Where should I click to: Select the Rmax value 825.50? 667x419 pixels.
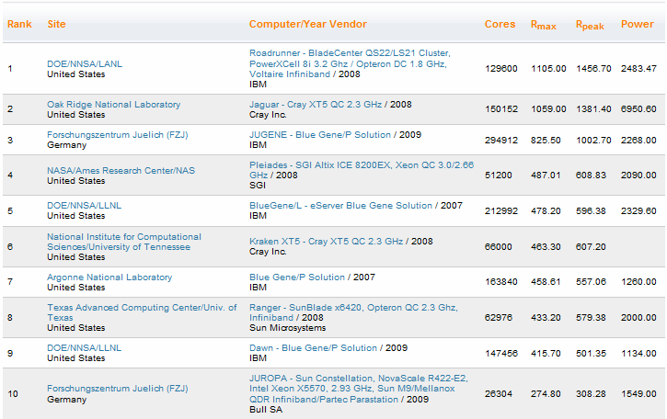pos(546,140)
